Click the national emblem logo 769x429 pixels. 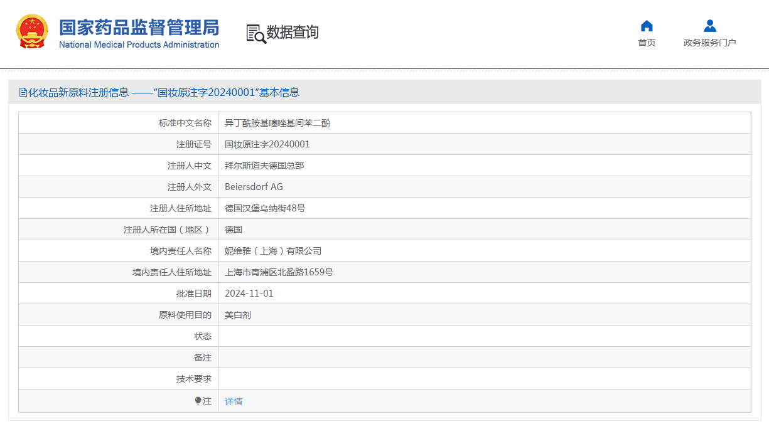point(31,32)
